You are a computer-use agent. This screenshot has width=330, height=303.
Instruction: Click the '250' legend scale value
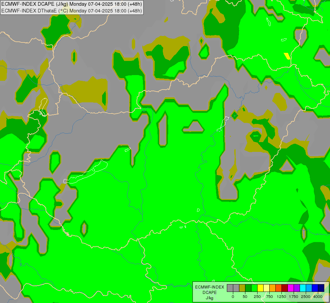pos(257,297)
